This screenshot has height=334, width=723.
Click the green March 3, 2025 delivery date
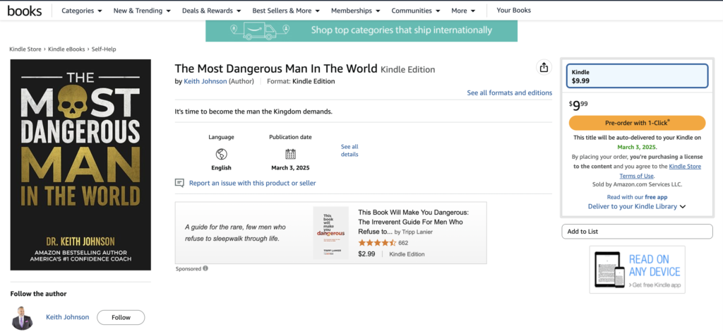(x=637, y=147)
